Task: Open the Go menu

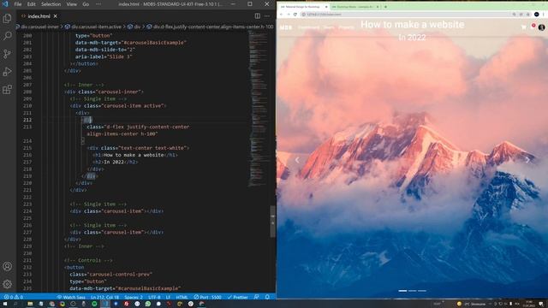Action: coord(86,4)
